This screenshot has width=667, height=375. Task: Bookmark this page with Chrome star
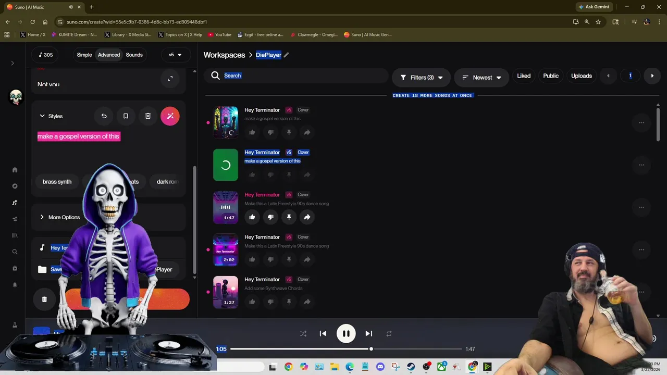pos(598,22)
